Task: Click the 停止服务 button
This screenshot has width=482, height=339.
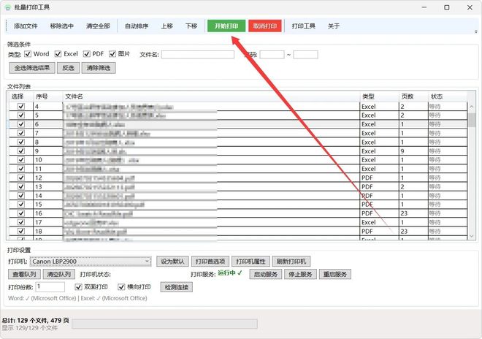Action: (x=300, y=275)
